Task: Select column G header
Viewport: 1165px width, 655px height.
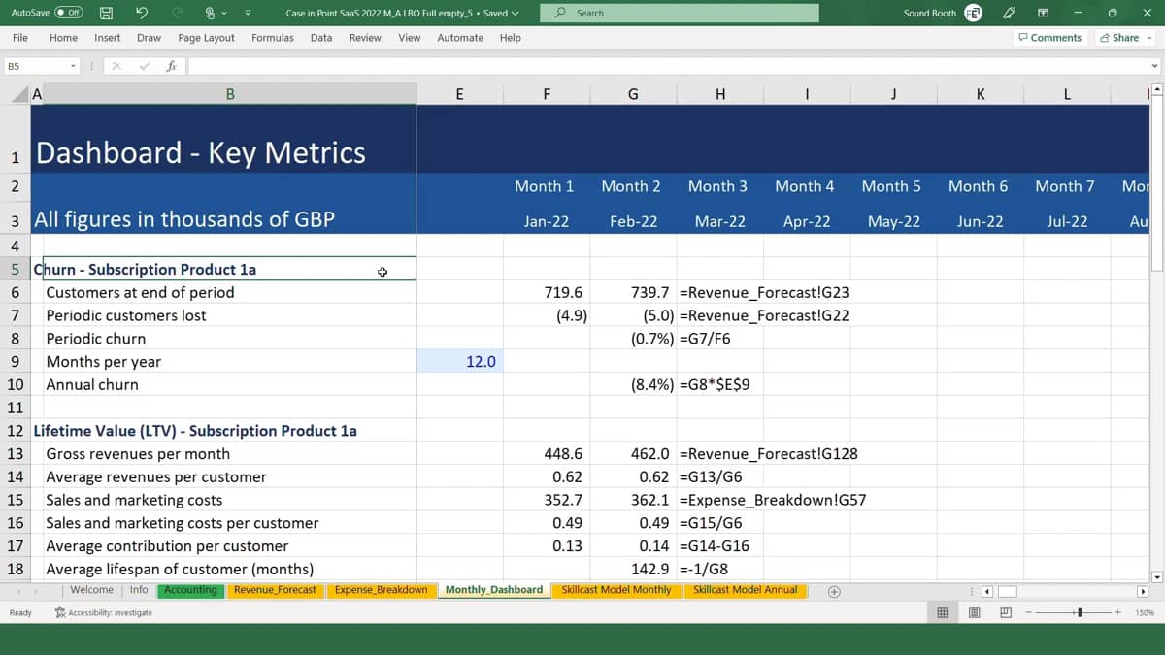Action: [633, 94]
